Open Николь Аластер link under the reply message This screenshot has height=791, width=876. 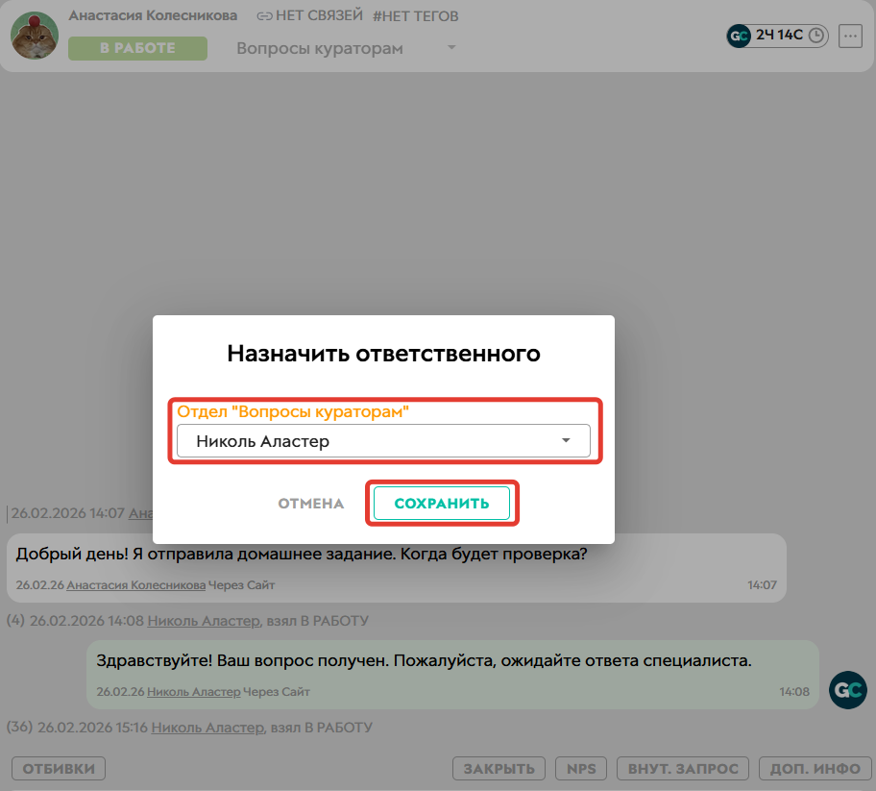(193, 691)
